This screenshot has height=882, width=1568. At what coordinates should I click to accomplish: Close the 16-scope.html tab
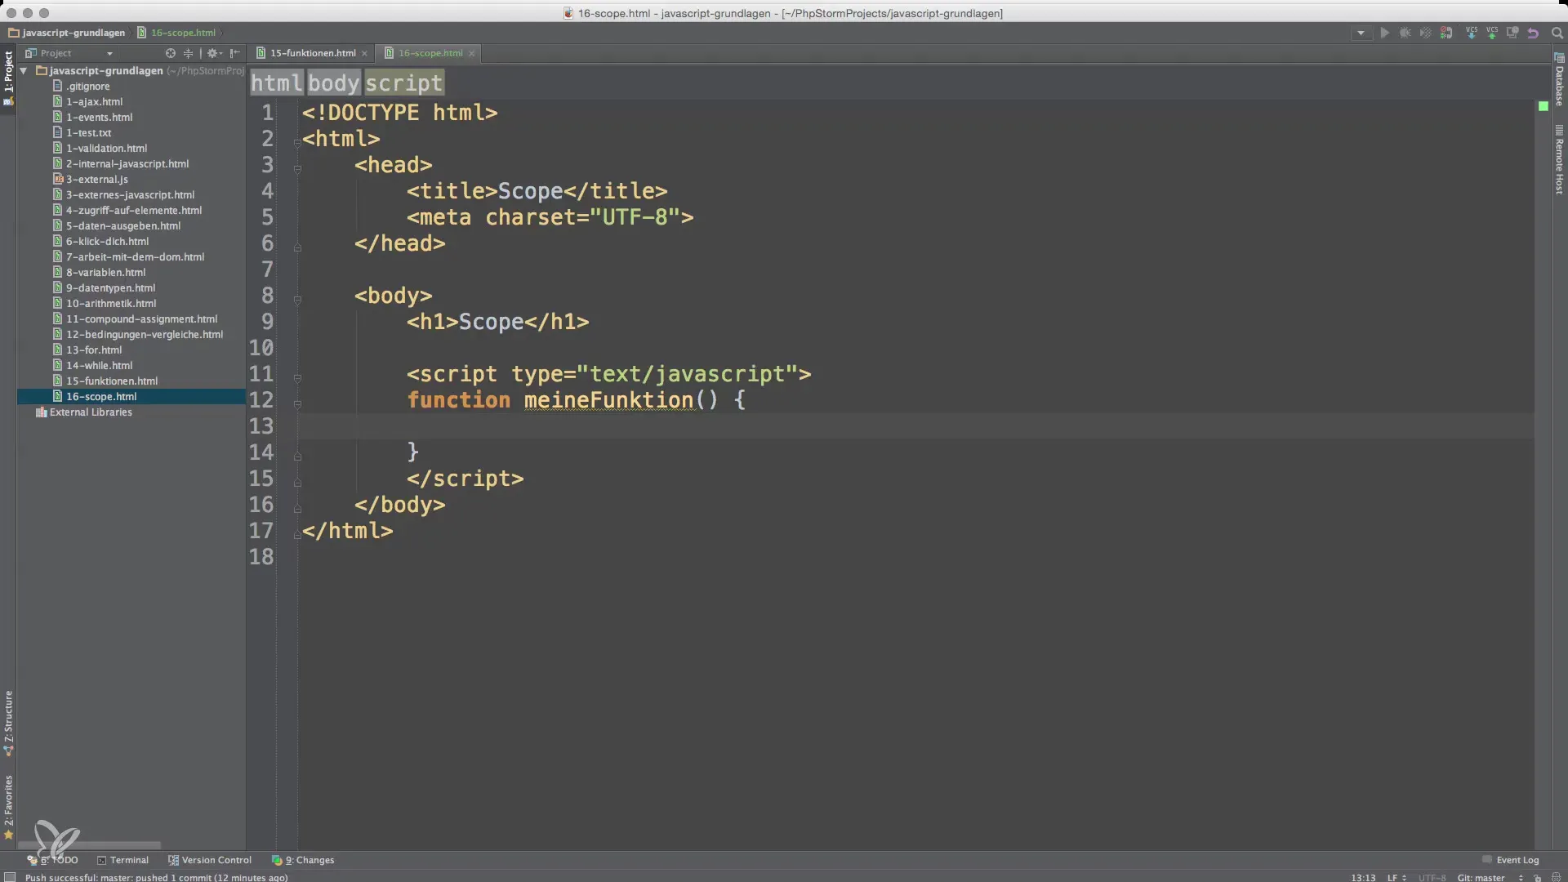pyautogui.click(x=471, y=53)
